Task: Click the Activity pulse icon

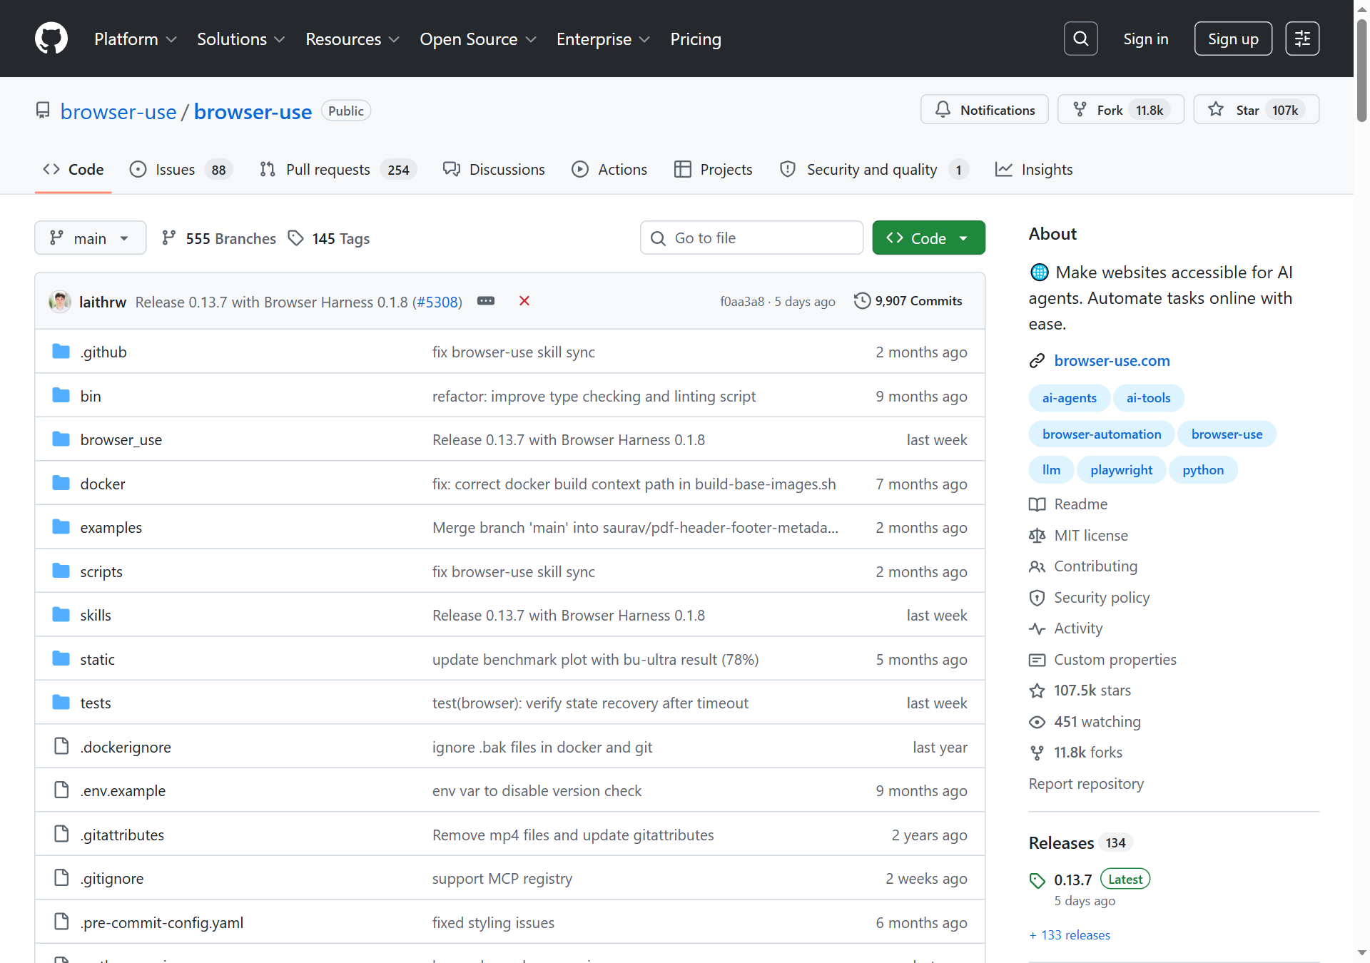Action: point(1037,628)
